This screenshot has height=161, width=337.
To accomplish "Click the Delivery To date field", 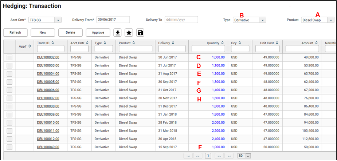I will (x=181, y=20).
